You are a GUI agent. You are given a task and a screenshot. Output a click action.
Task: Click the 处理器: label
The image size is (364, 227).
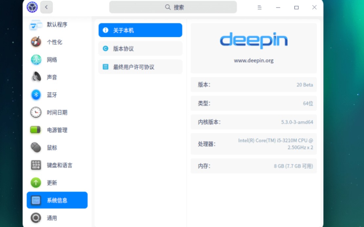207,144
